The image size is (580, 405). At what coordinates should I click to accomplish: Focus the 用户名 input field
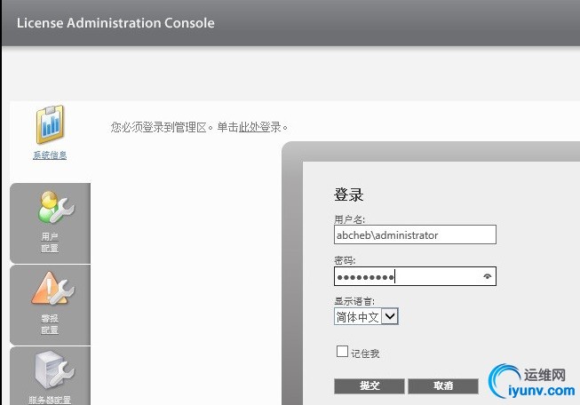pos(415,235)
